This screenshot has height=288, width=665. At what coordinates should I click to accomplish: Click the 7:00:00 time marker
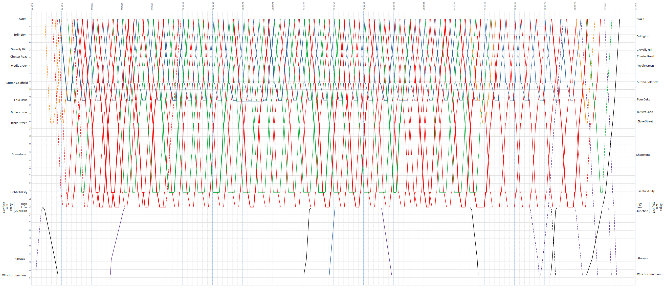pyautogui.click(x=92, y=7)
